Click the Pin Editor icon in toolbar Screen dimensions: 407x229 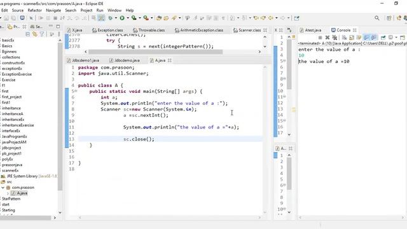pos(297,18)
